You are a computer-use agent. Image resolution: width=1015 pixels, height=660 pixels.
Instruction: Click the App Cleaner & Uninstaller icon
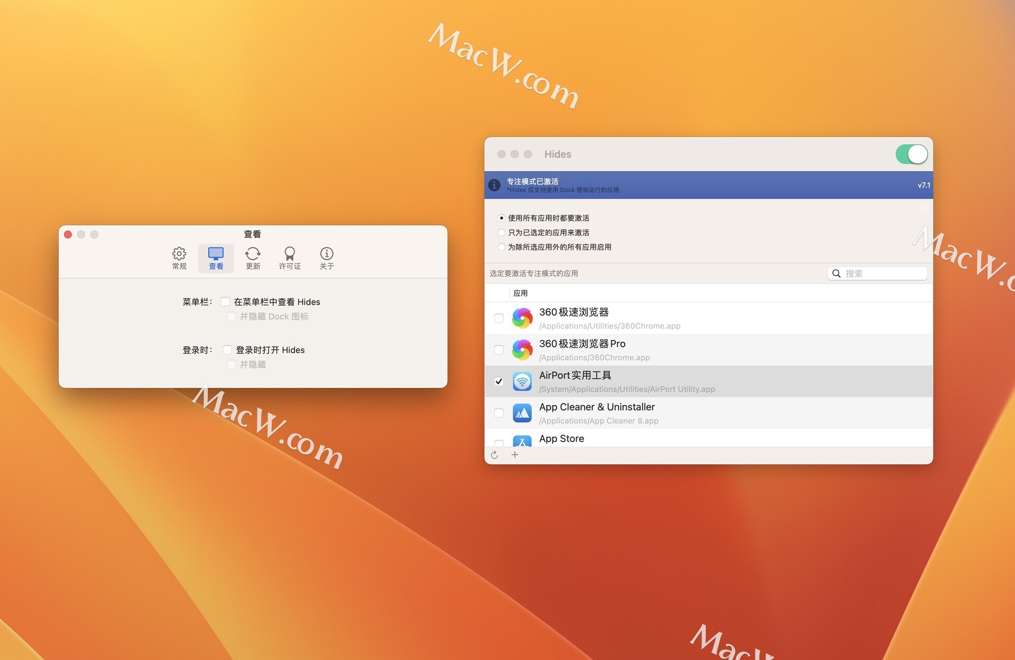[x=522, y=413]
